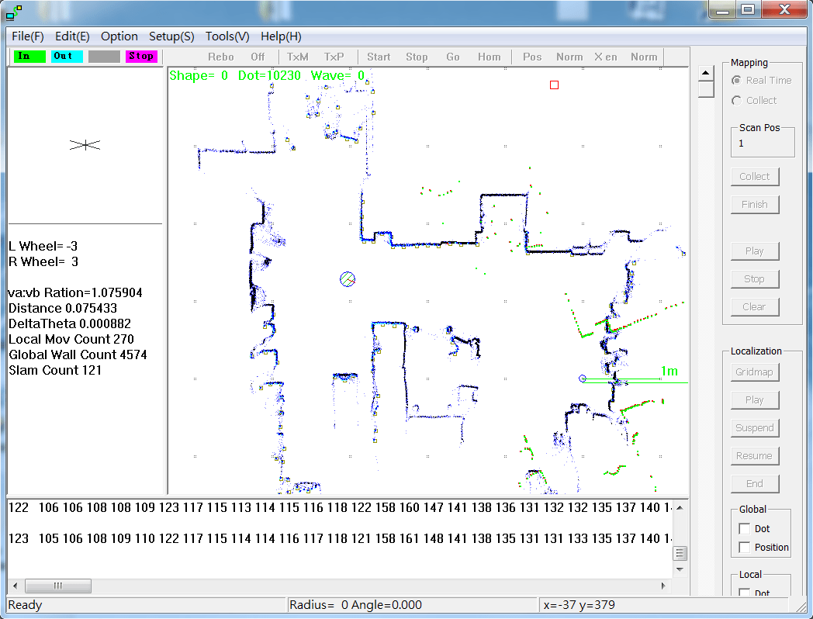The image size is (813, 619).
Task: Click the star-shaped sensor icon in left panel
Action: click(x=85, y=145)
